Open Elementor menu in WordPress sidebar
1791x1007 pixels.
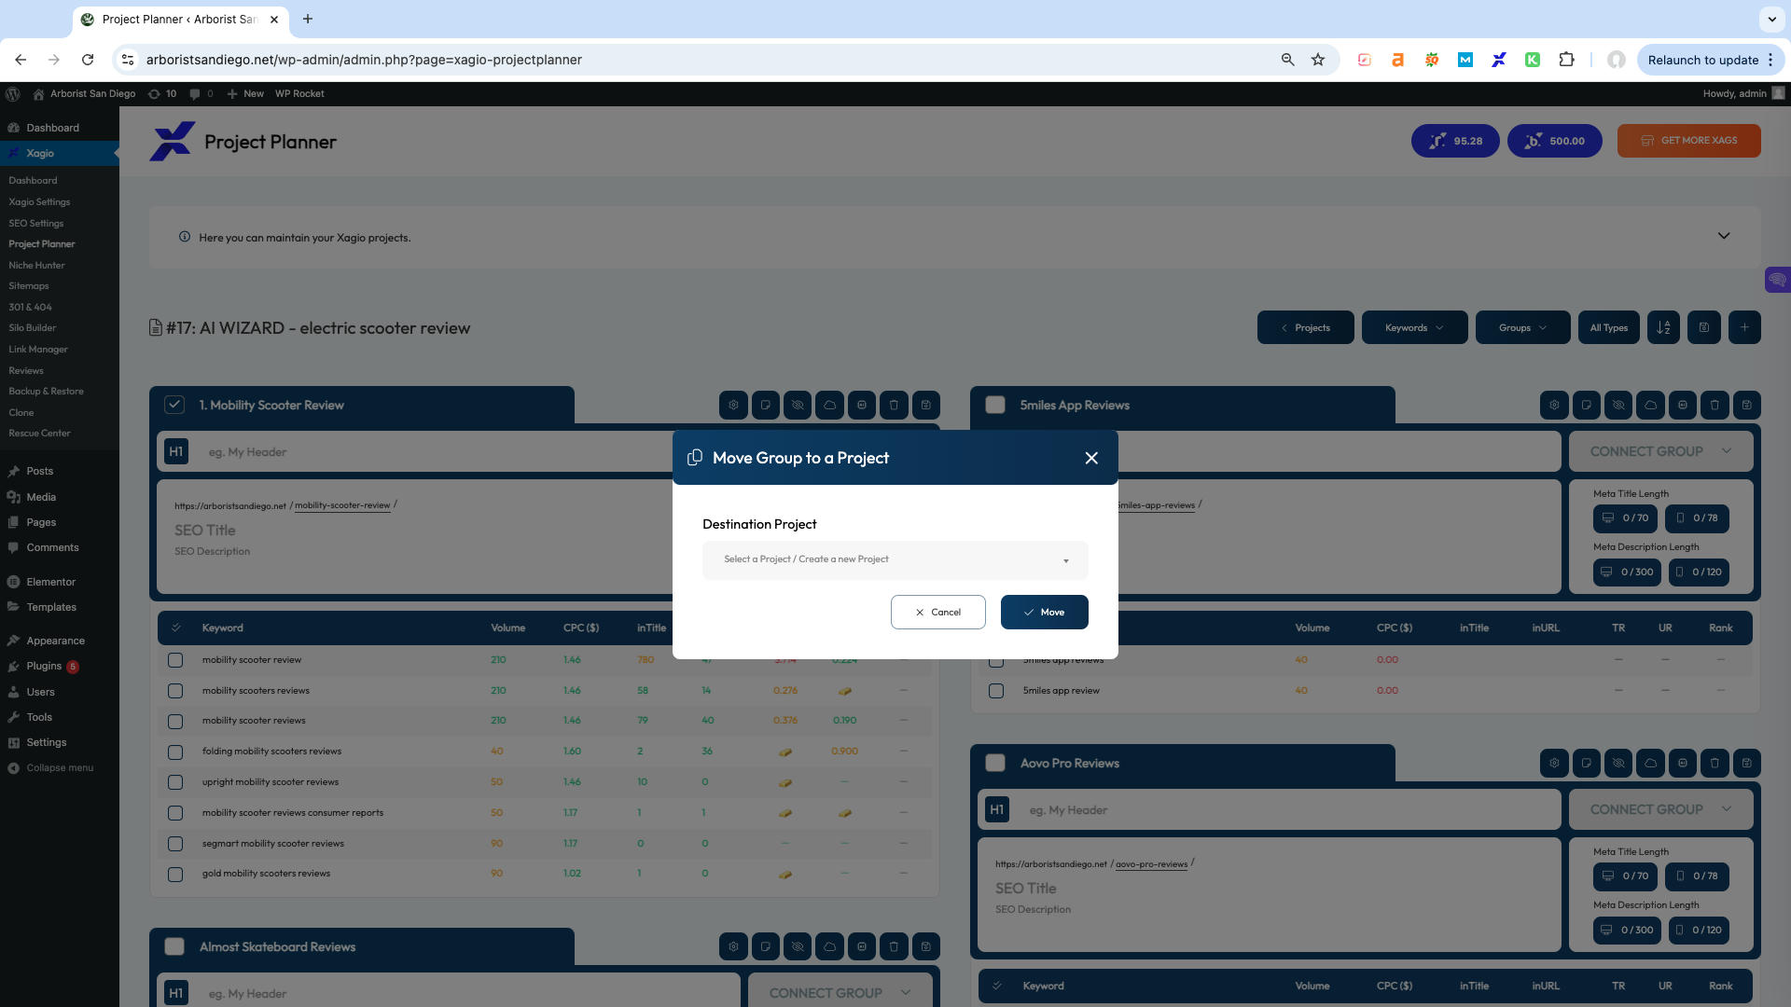(x=50, y=582)
